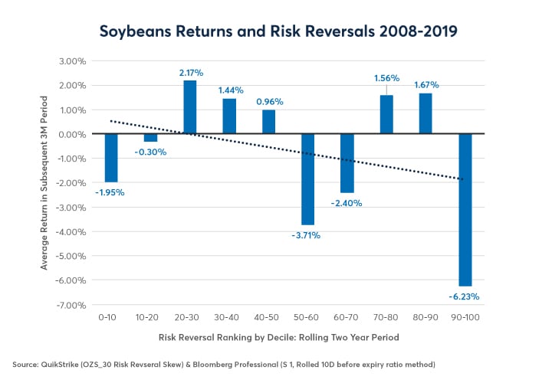The image size is (552, 383).
Task: Select the 50-60 decile negative bar
Action: (x=308, y=179)
